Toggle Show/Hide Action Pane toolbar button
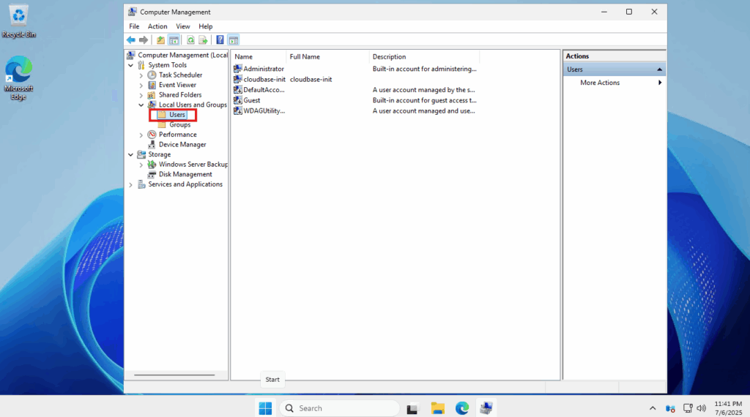 234,40
